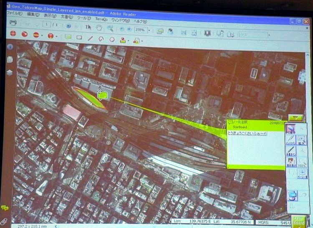Select the Hand pan tool
313x228 pixels.
point(99,28)
